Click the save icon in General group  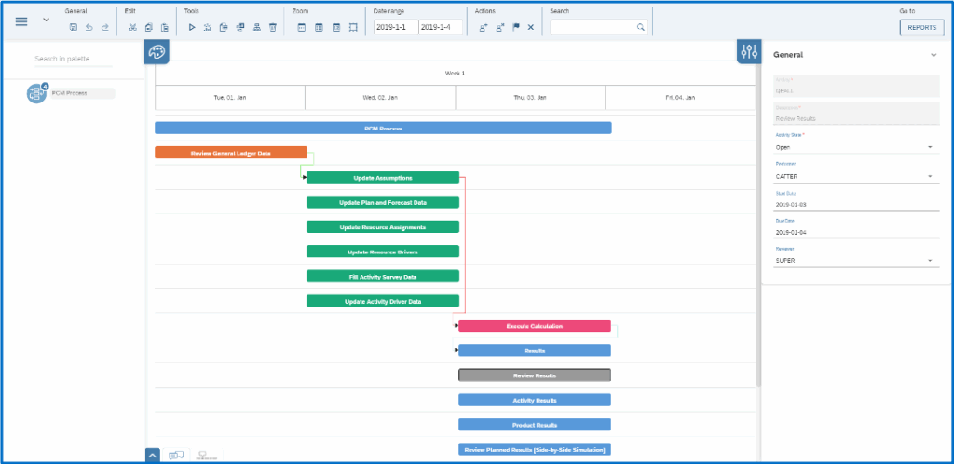tap(73, 28)
